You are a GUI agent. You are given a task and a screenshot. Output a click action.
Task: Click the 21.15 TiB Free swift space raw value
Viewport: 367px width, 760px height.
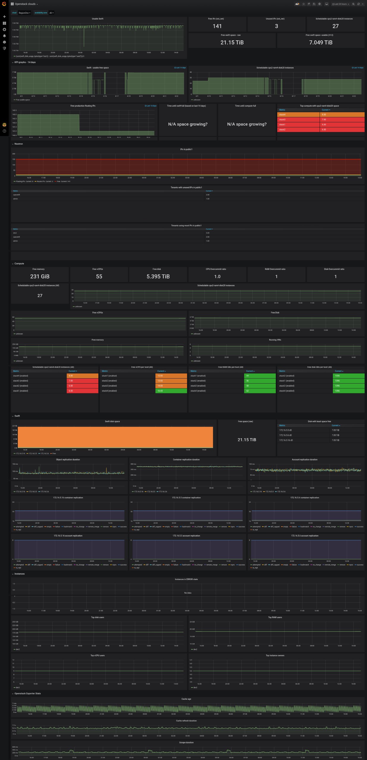[x=232, y=42]
